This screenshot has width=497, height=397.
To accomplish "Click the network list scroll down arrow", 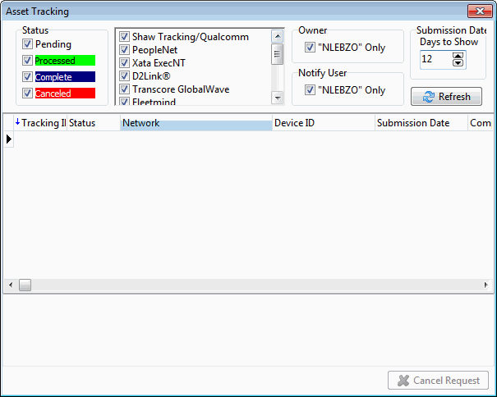I will (x=278, y=98).
